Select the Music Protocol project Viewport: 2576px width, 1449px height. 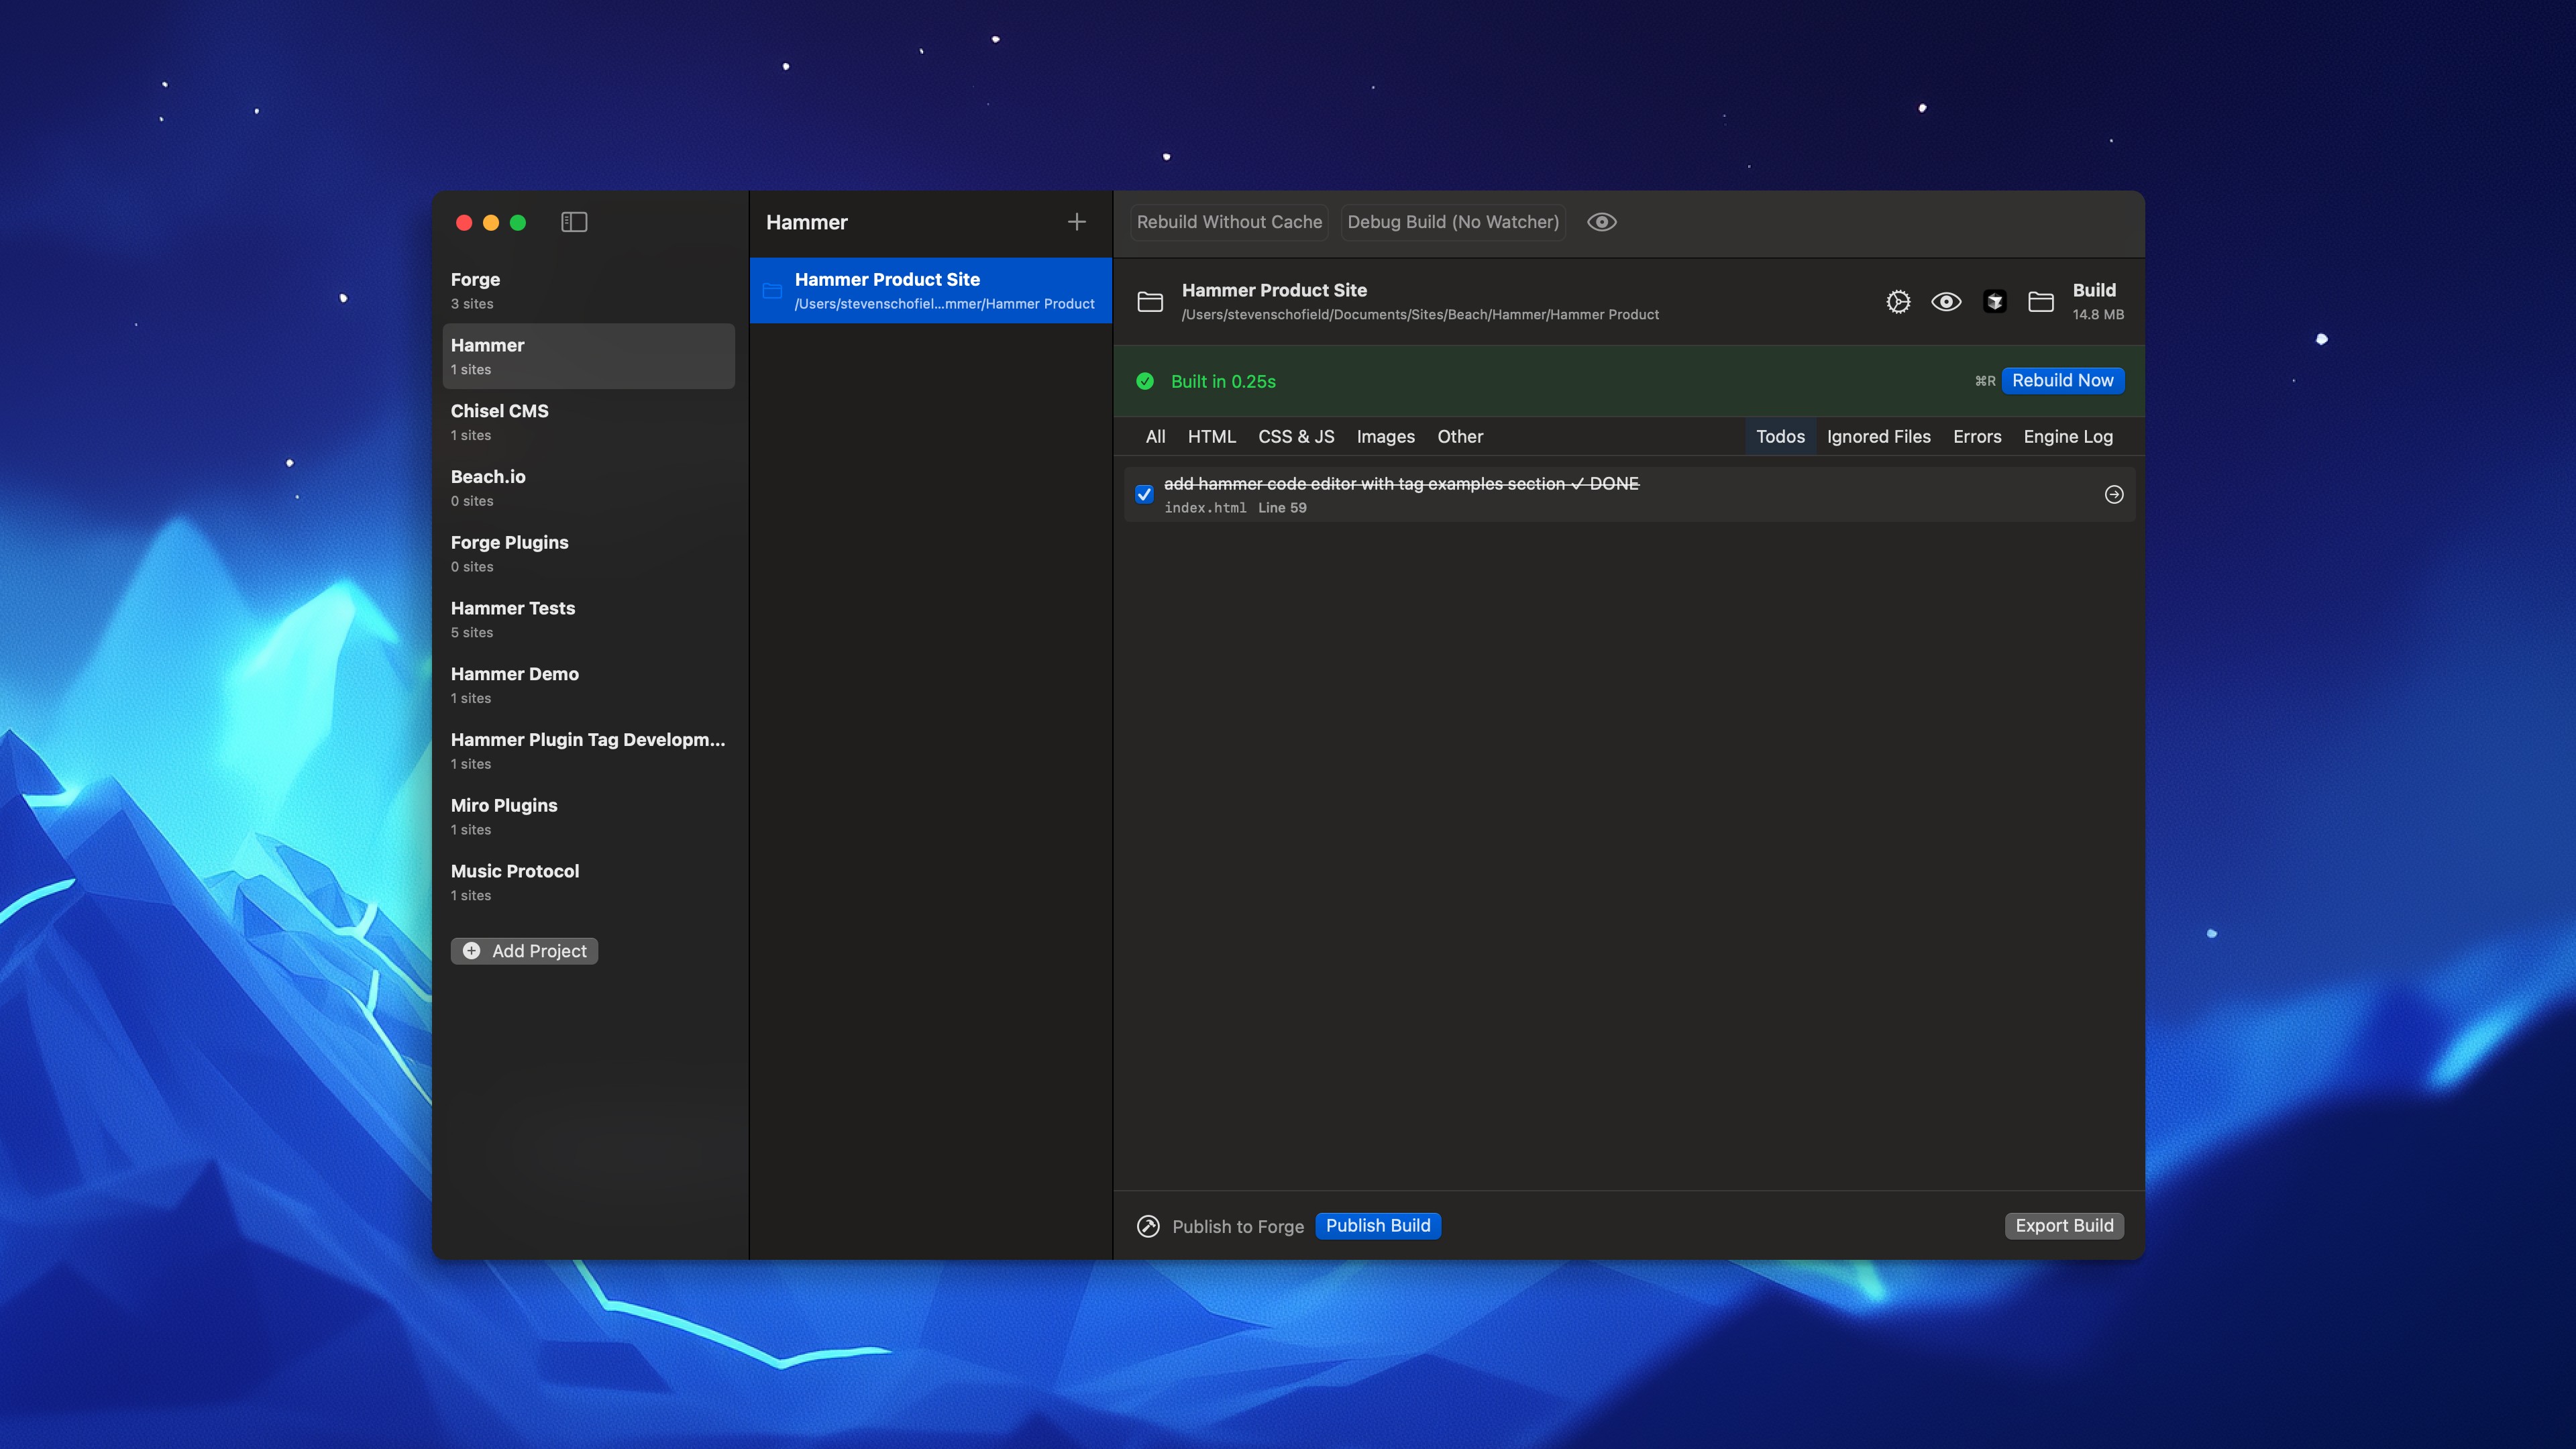coord(588,883)
